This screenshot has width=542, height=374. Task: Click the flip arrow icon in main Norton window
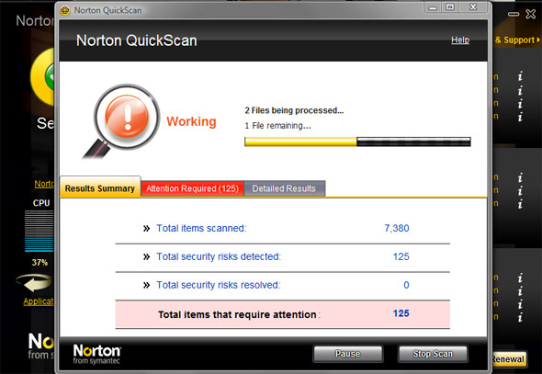(33, 283)
